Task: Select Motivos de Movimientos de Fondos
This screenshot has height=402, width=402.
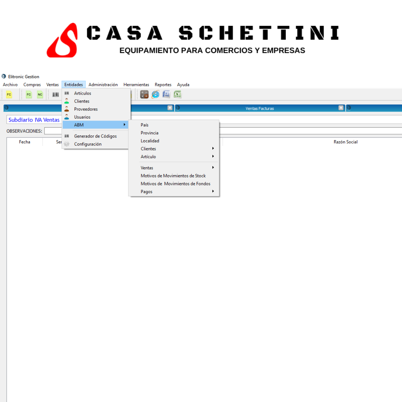Action: (174, 184)
